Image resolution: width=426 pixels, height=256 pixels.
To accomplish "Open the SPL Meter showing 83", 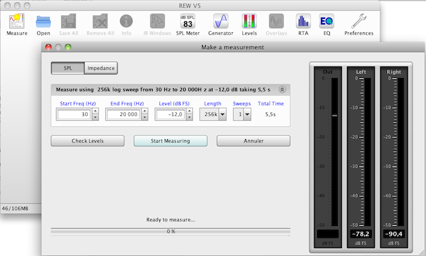I will pos(187,25).
